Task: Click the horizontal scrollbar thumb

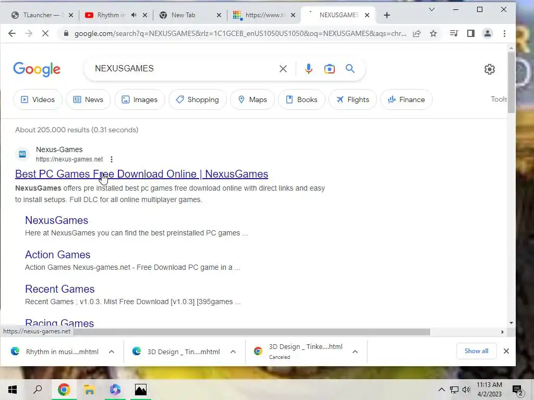Action: [252, 332]
